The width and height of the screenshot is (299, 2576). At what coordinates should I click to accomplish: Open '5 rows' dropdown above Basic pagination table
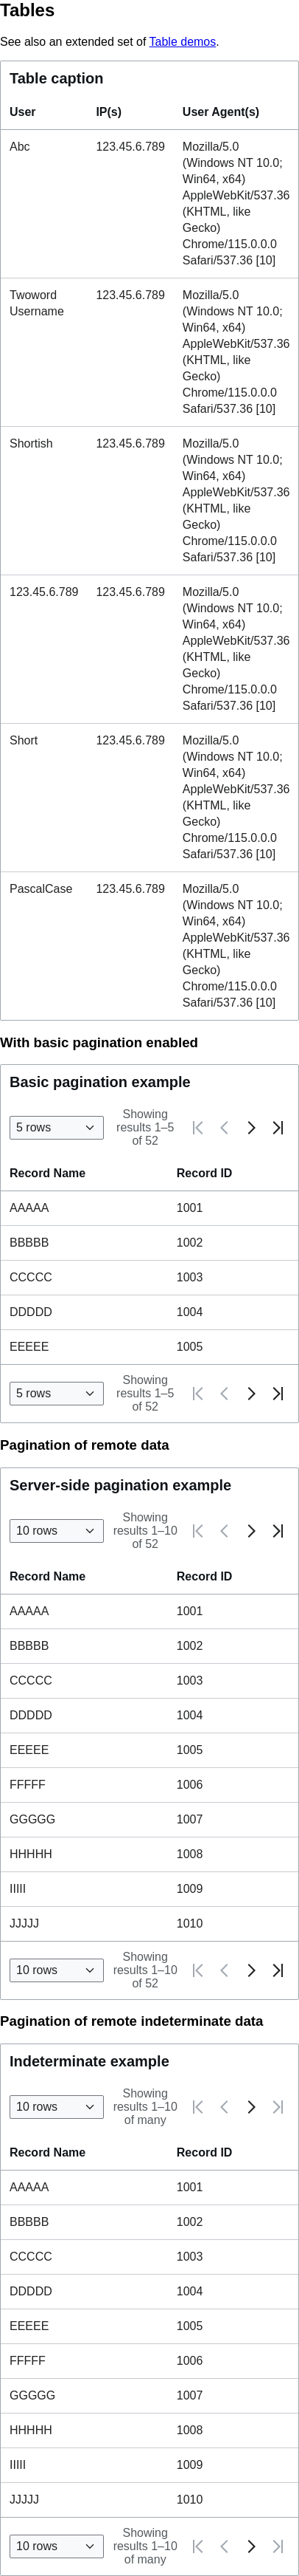click(x=56, y=1127)
